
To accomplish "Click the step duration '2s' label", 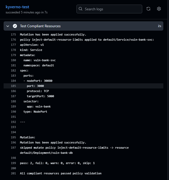I will [159, 26].
